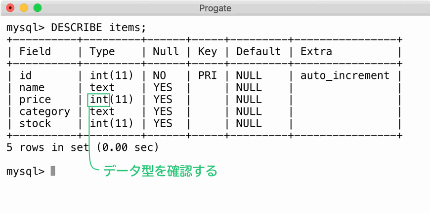Click the Default column header
This screenshot has width=430, height=213.
pyautogui.click(x=258, y=51)
